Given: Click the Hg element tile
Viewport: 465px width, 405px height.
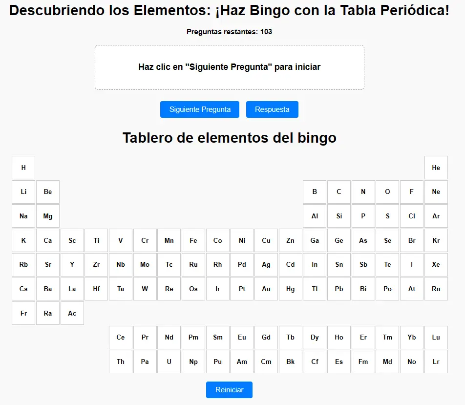Looking at the screenshot, I should pyautogui.click(x=291, y=289).
